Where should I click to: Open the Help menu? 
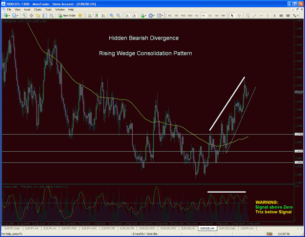tap(71, 10)
